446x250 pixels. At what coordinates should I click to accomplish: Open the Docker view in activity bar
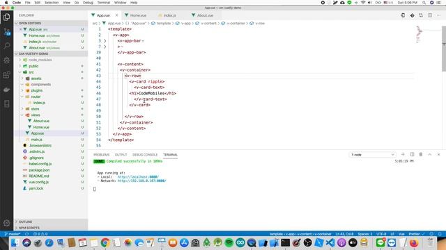pyautogui.click(x=6, y=90)
